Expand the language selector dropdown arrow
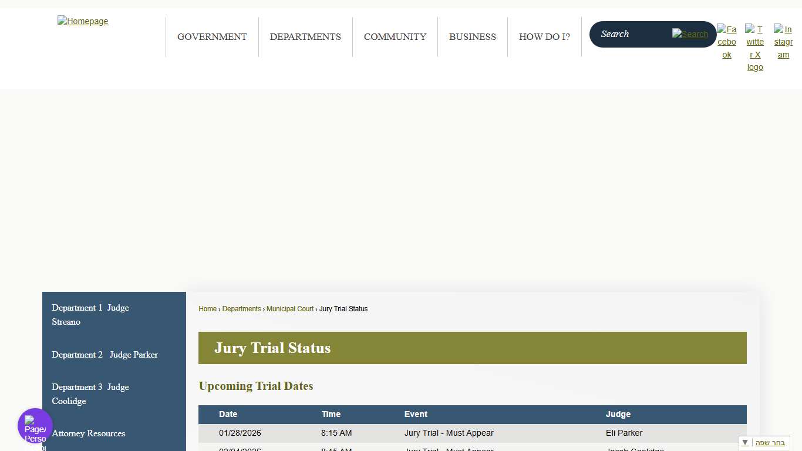 point(744,442)
